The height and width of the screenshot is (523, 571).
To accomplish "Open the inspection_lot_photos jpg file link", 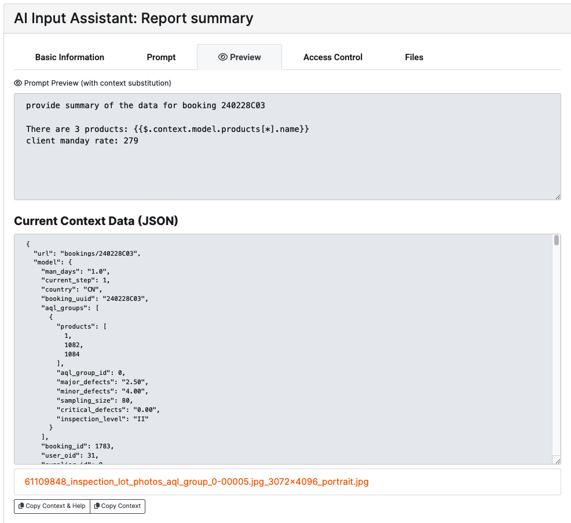I will click(196, 481).
